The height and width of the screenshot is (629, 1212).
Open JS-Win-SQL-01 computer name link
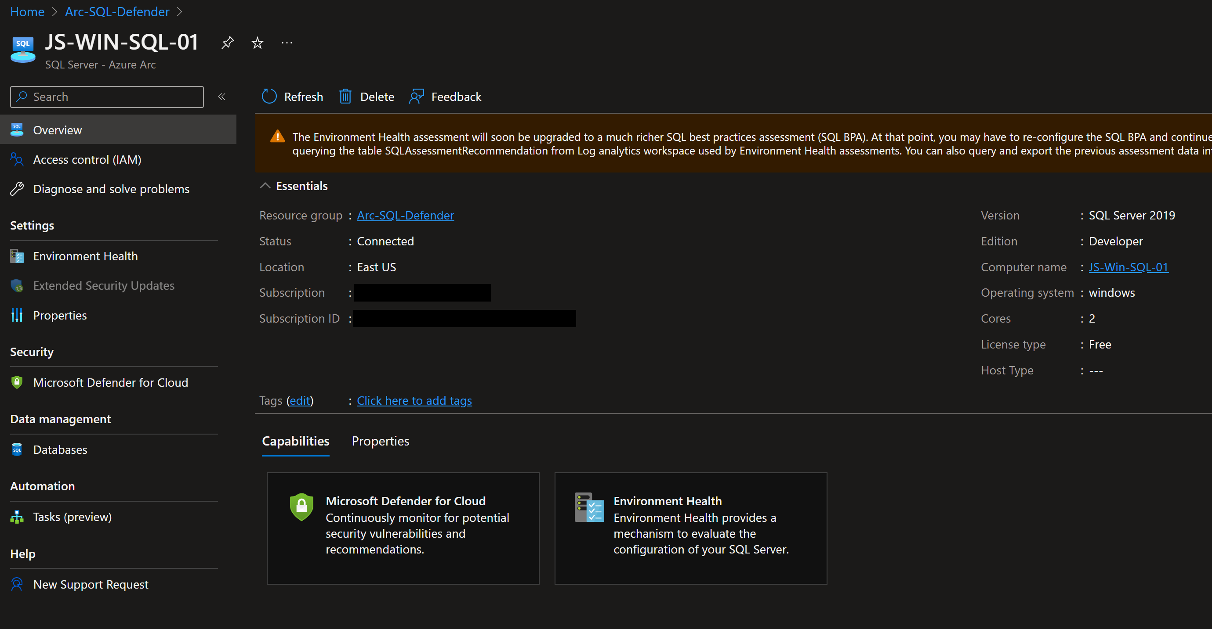(x=1128, y=266)
